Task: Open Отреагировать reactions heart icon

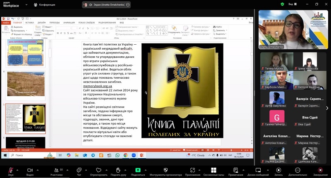Action: [x=98, y=170]
